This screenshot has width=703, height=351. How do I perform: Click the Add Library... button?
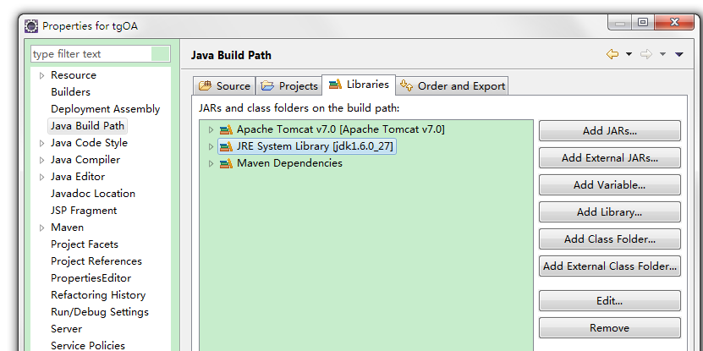(610, 212)
